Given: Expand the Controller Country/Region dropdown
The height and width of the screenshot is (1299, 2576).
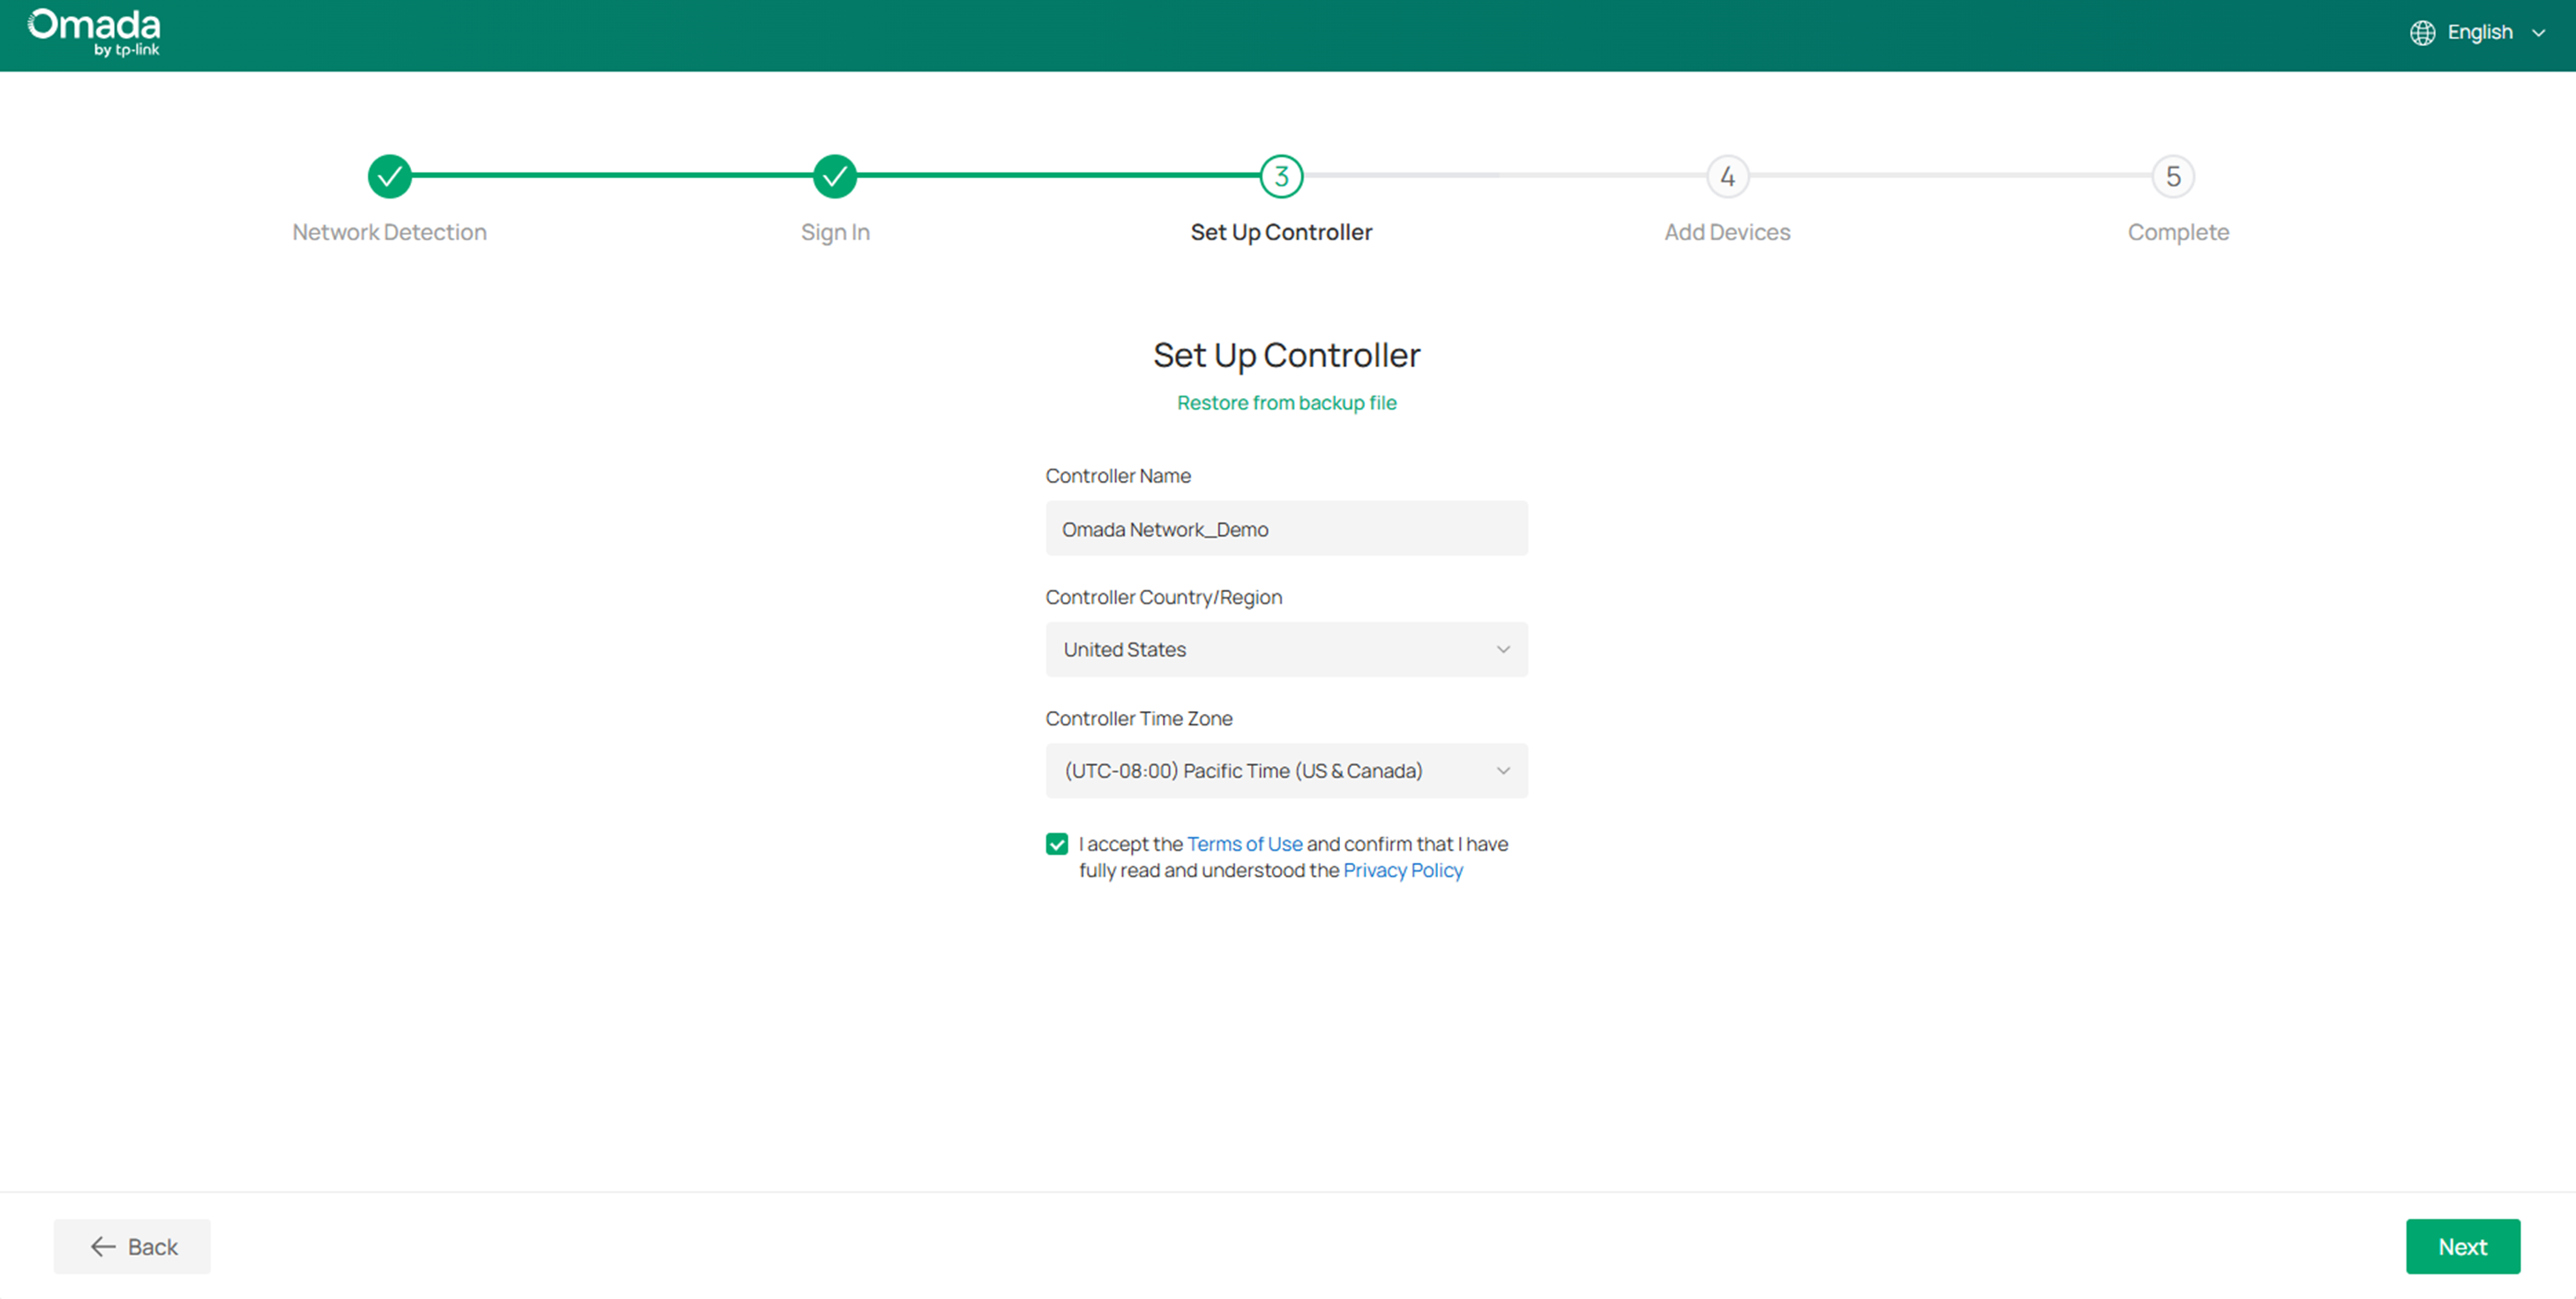Looking at the screenshot, I should pos(1286,649).
